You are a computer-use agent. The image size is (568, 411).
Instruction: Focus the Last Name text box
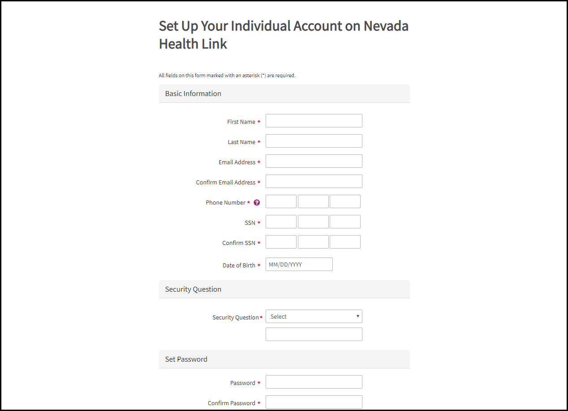click(x=314, y=141)
